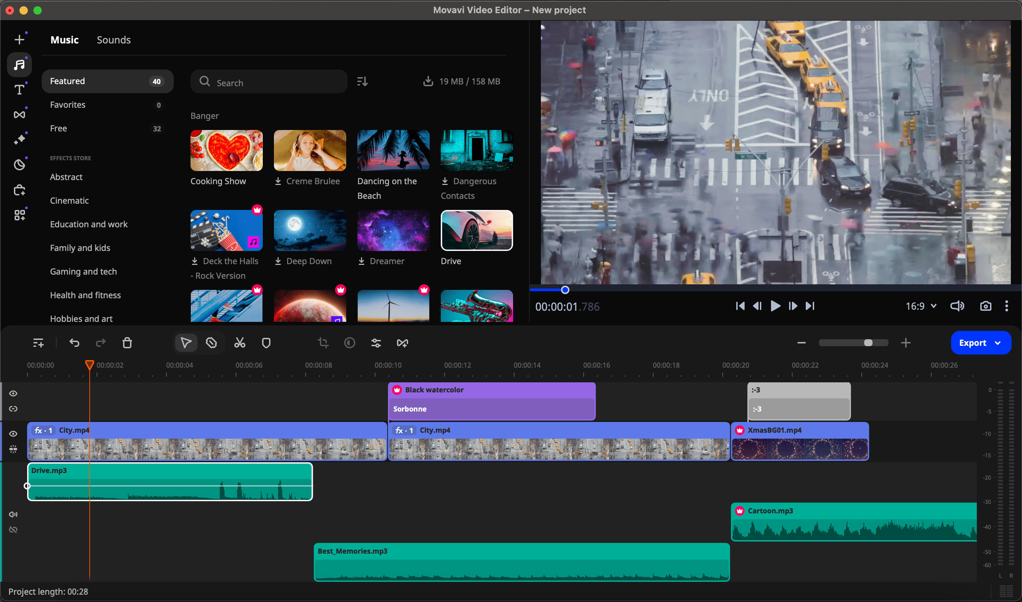This screenshot has width=1022, height=602.
Task: Zoom out timeline with minus icon
Action: pyautogui.click(x=801, y=343)
